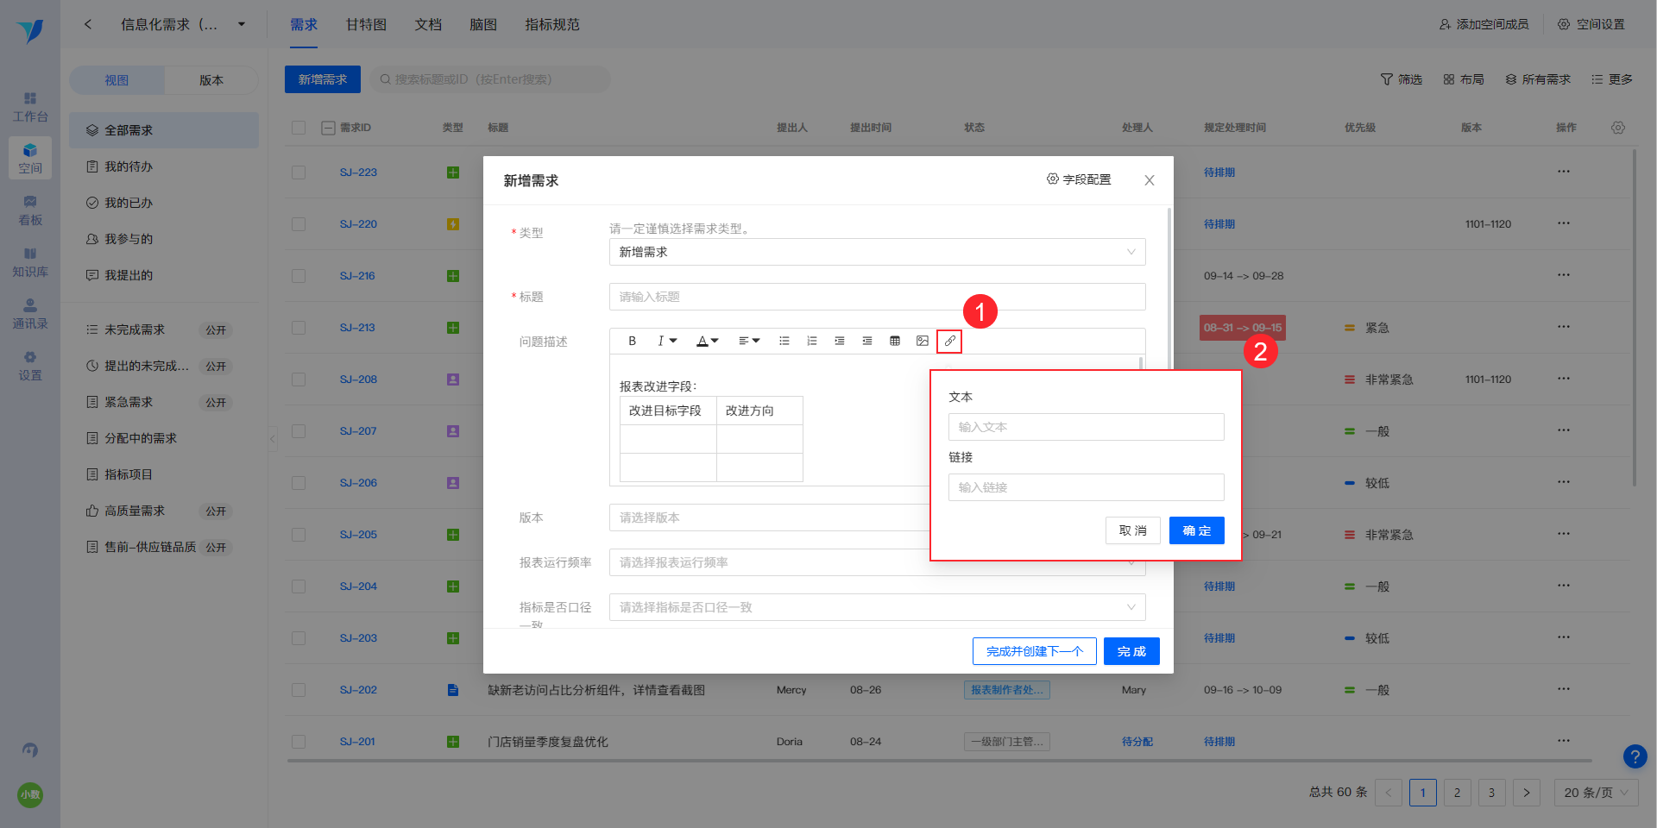This screenshot has width=1657, height=828.
Task: Open table column settings gear
Action: click(x=1618, y=128)
